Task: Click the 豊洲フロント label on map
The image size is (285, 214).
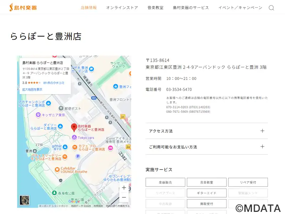Action: (119, 100)
